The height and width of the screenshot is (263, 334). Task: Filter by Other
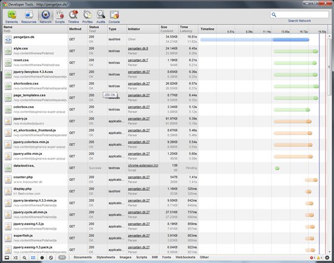click(x=204, y=258)
